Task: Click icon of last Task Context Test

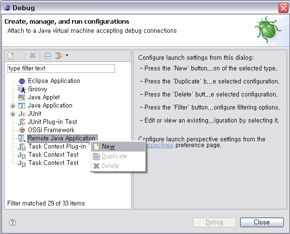Action: point(22,163)
